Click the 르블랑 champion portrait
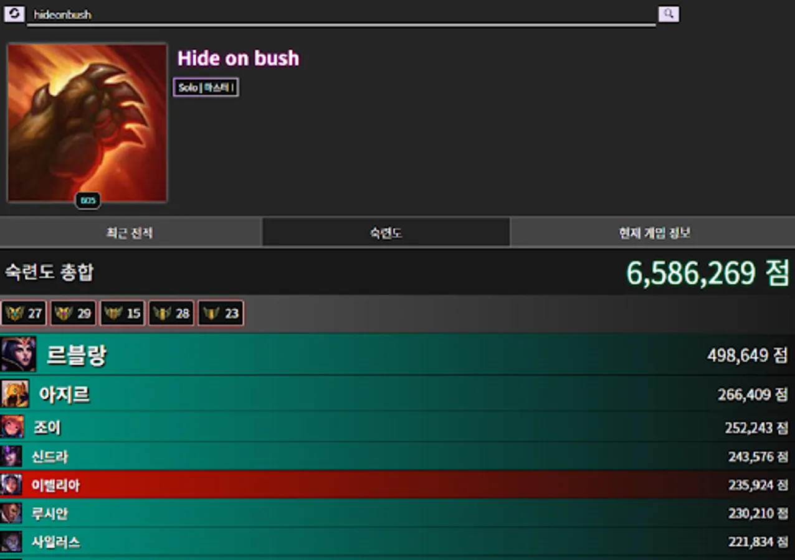795x560 pixels. (18, 354)
